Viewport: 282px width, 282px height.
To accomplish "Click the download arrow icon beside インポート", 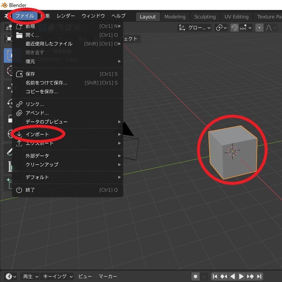I will click(x=19, y=134).
